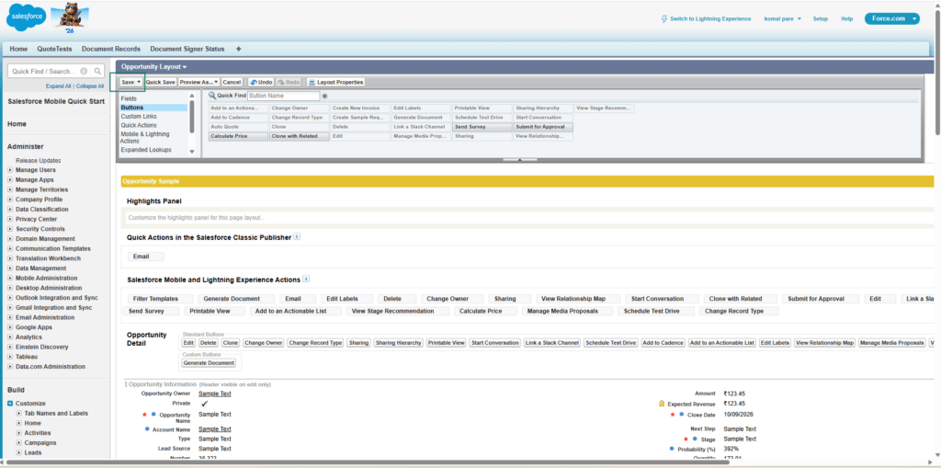Click the lock icon beside Expected Revenue

click(662, 404)
